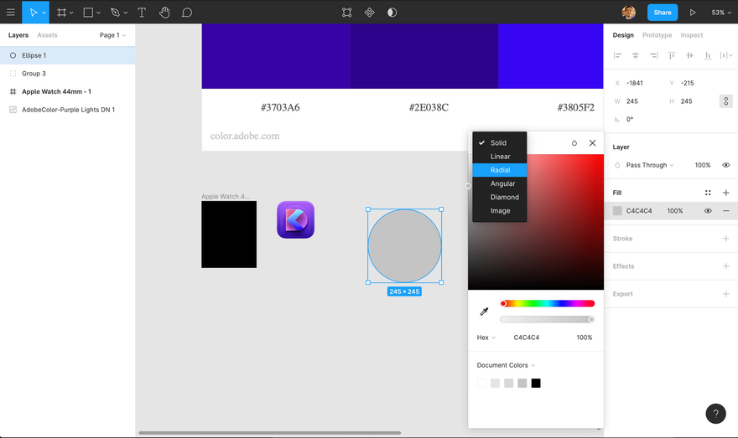Viewport: 738px width, 438px height.
Task: Open the 53% zoom dropdown
Action: click(x=721, y=13)
